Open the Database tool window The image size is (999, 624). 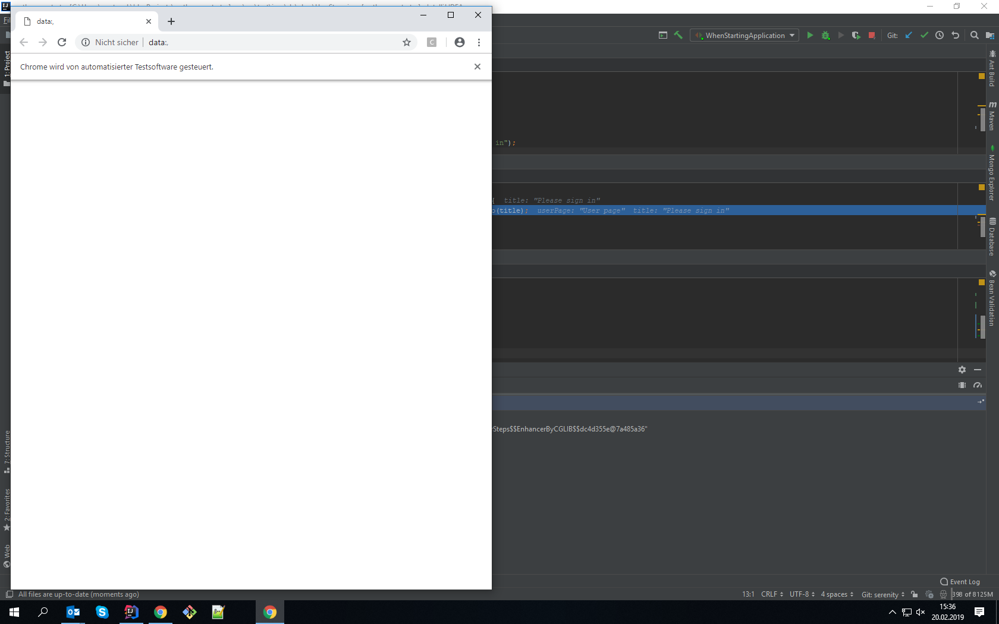click(x=992, y=237)
